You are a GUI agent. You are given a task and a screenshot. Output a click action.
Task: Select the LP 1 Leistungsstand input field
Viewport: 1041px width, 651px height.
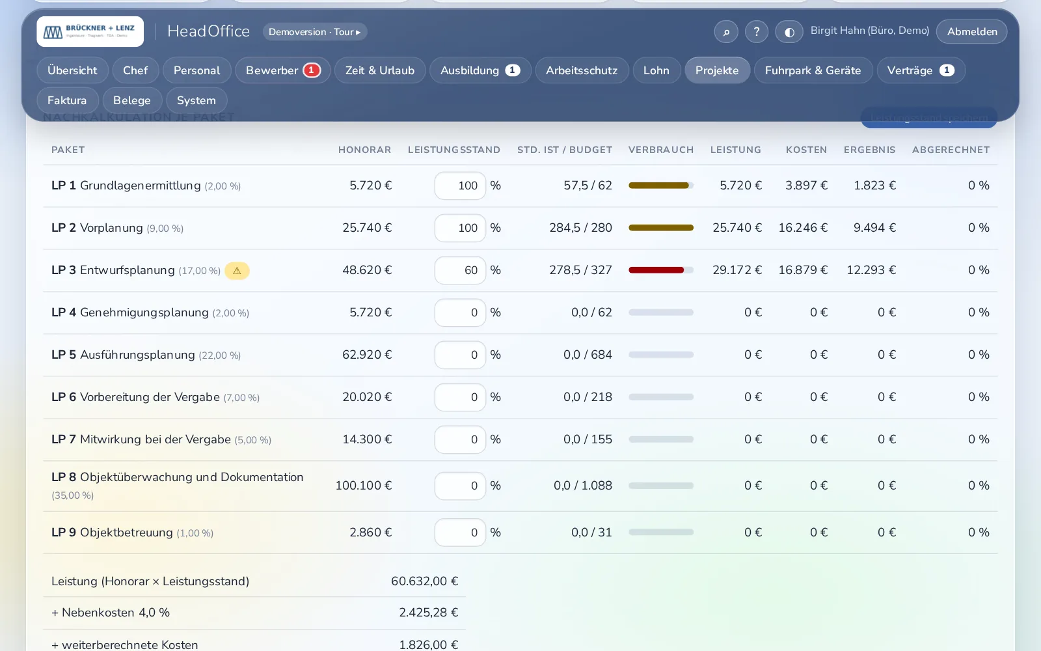click(x=460, y=186)
